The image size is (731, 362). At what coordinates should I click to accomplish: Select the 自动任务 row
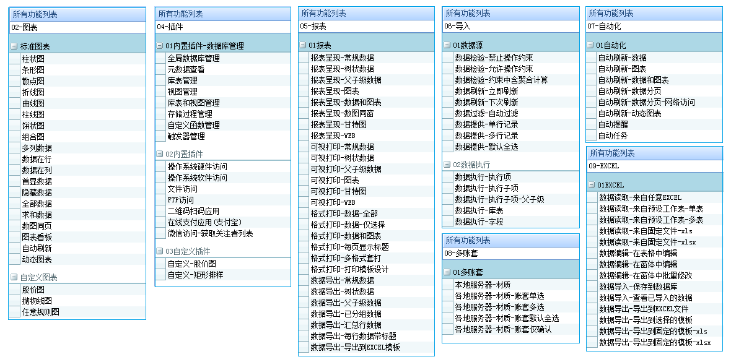pyautogui.click(x=654, y=136)
